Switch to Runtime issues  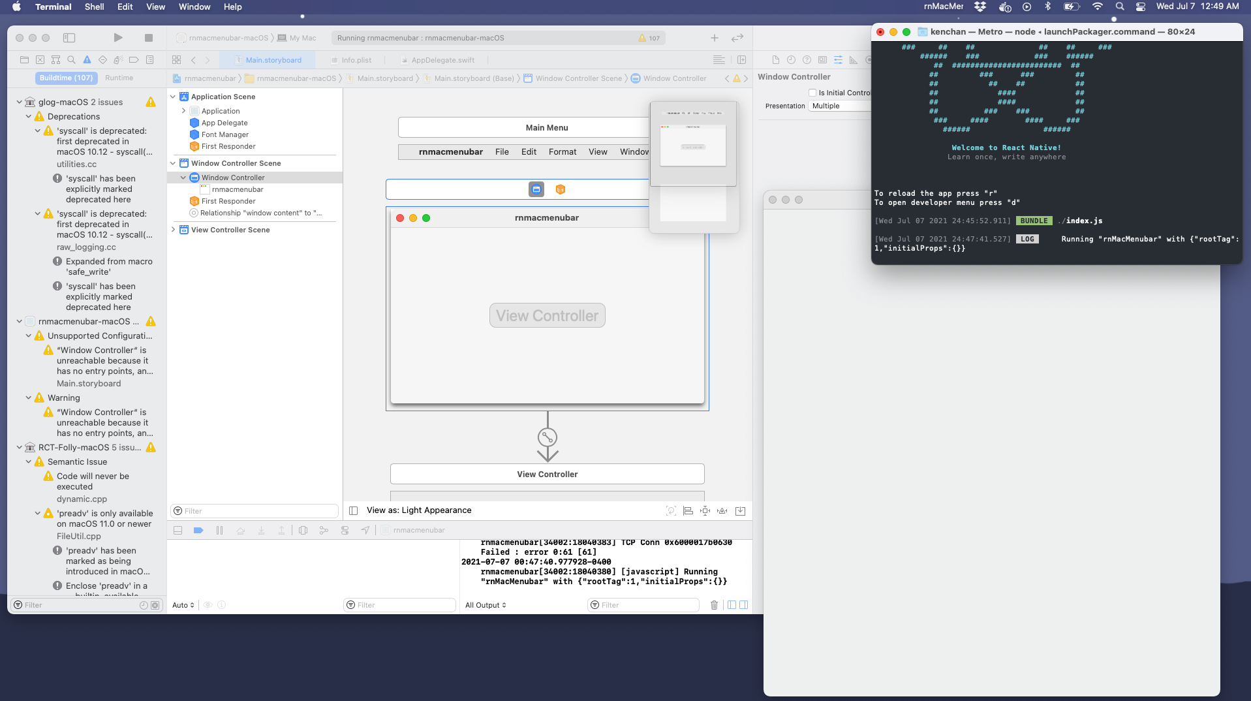[119, 78]
